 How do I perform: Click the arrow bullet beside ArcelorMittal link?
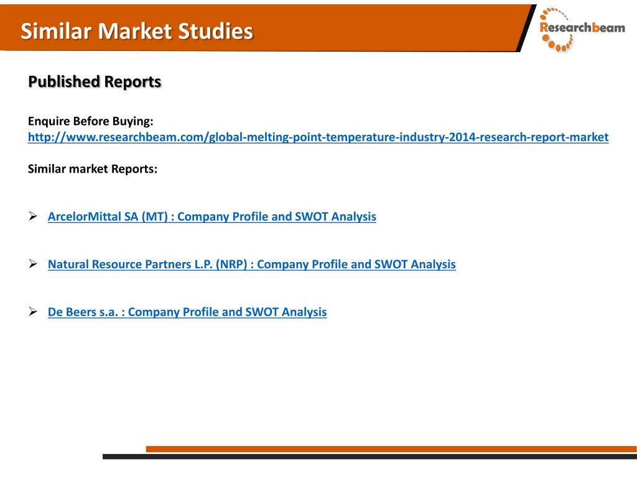coord(34,216)
